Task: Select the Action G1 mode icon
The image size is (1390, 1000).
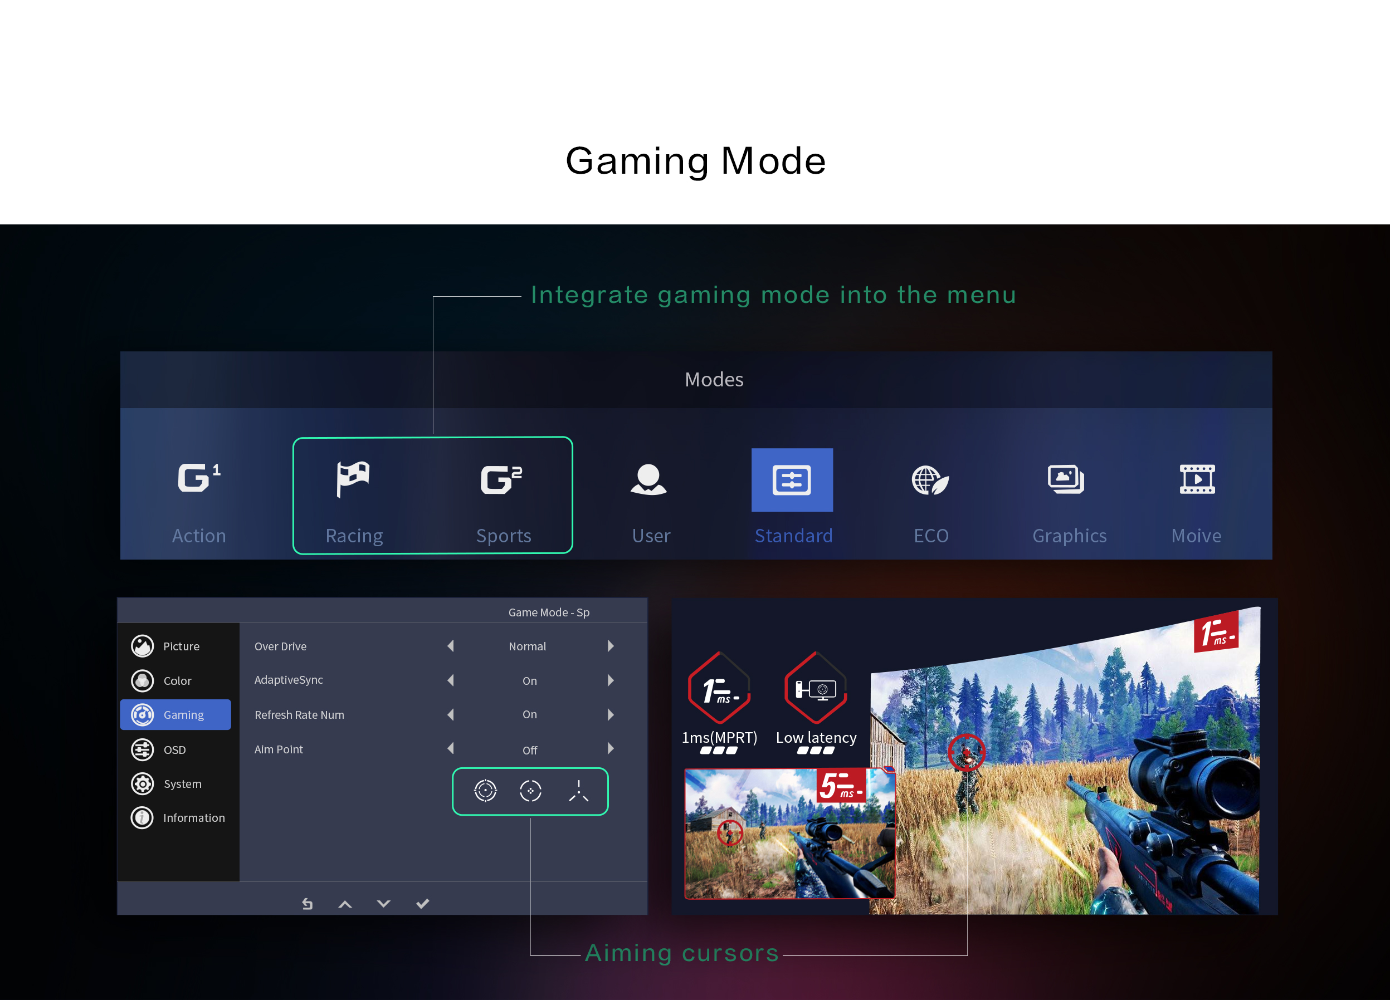Action: pos(198,478)
